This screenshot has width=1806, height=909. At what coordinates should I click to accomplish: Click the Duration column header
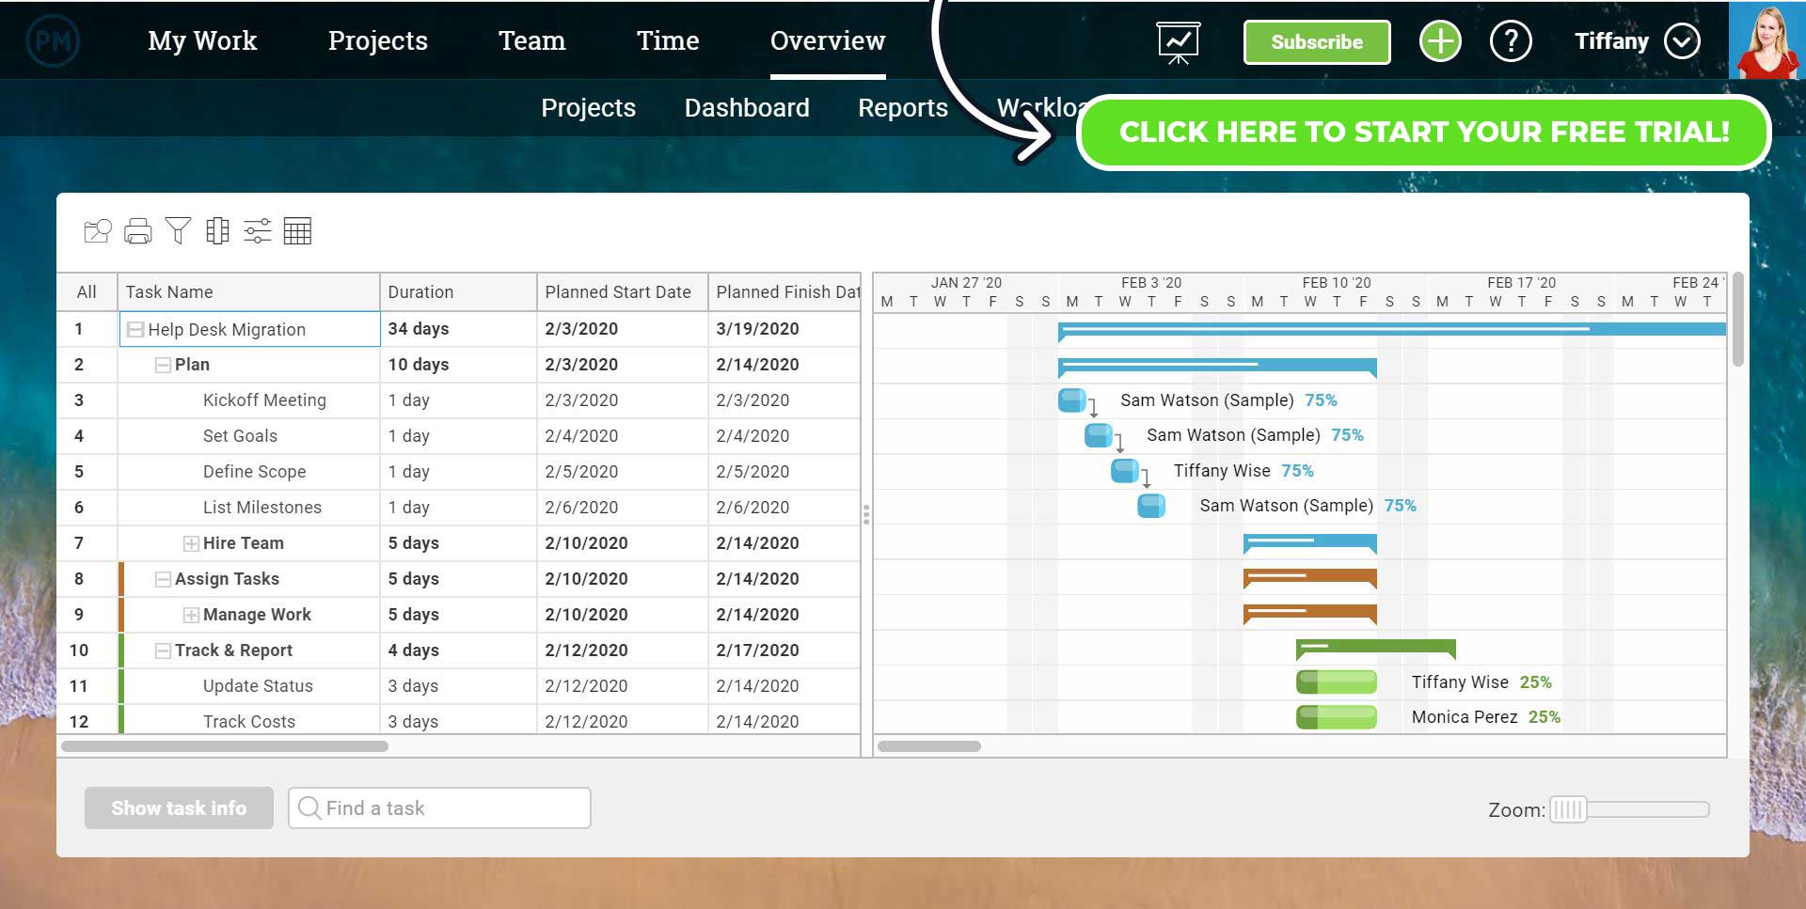[458, 292]
